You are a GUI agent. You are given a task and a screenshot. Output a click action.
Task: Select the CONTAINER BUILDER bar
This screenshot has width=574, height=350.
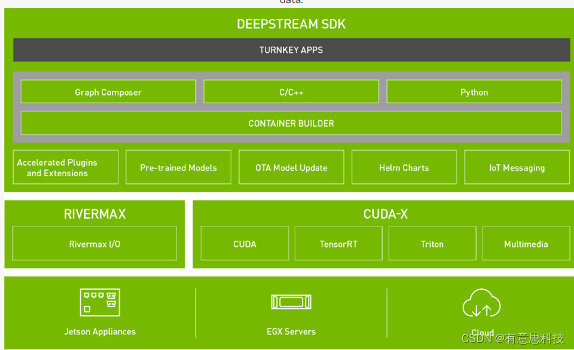[291, 123]
